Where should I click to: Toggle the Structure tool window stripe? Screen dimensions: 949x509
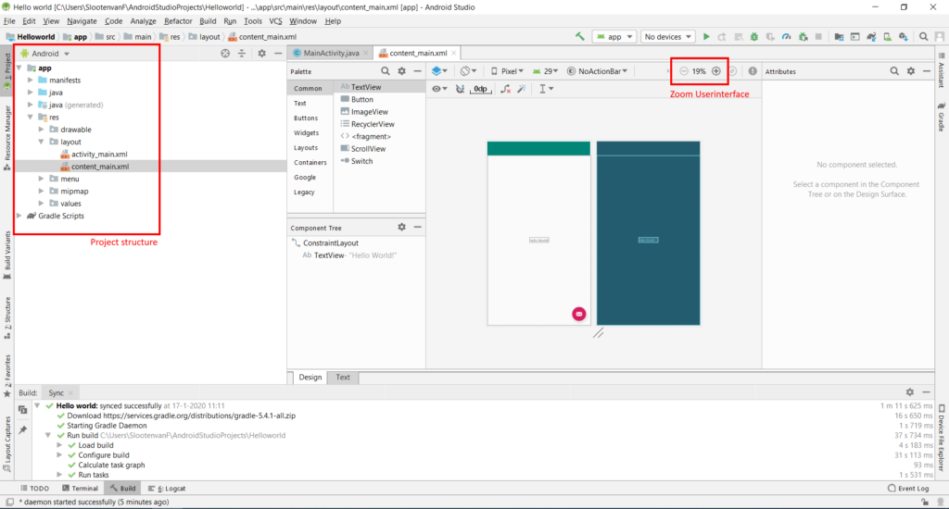7,320
